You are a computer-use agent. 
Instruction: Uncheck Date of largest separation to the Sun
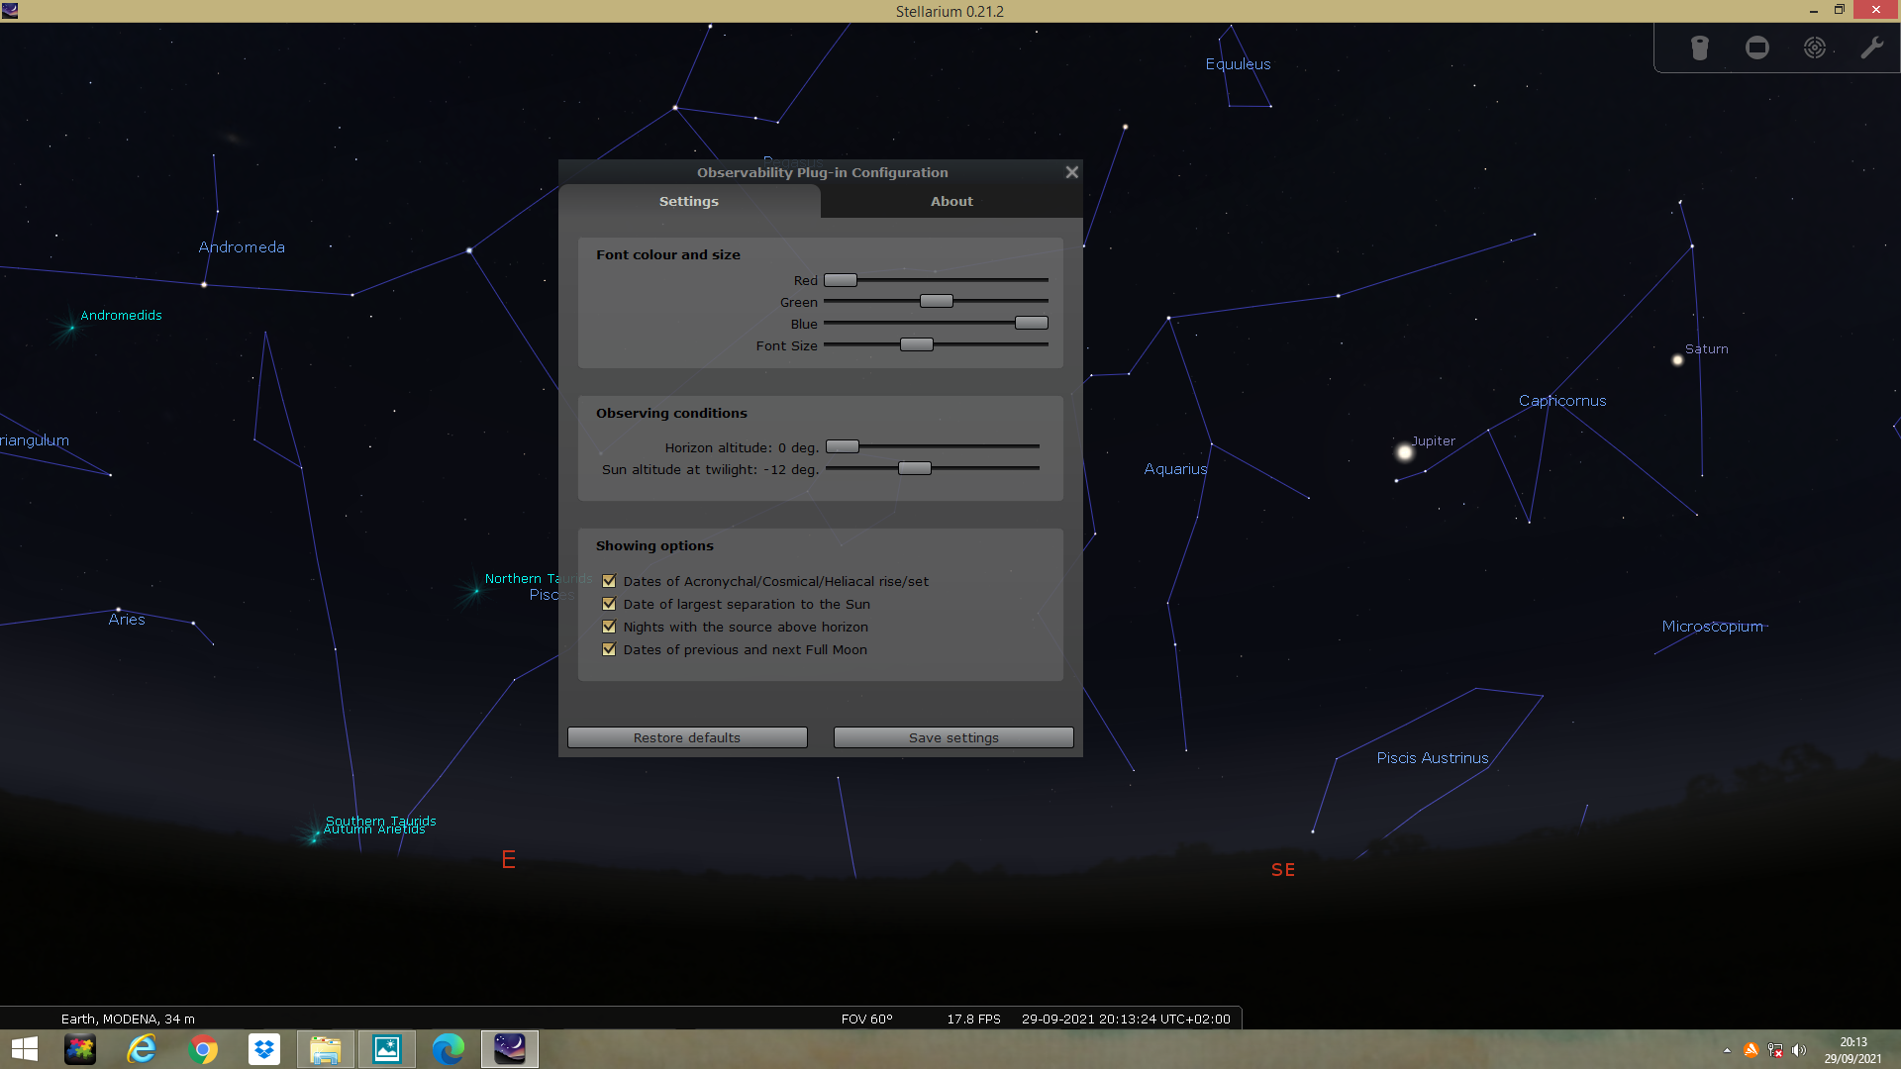609,604
